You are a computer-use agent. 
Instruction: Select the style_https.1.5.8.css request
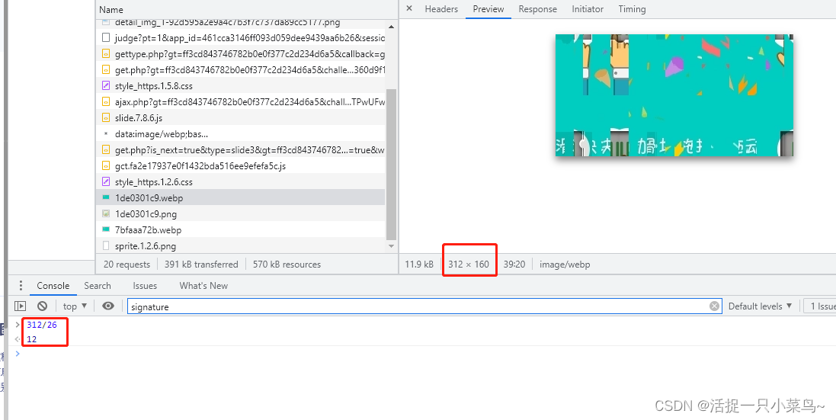[x=153, y=86]
